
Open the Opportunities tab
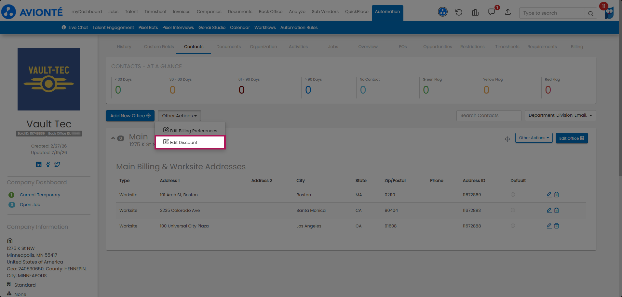click(438, 46)
